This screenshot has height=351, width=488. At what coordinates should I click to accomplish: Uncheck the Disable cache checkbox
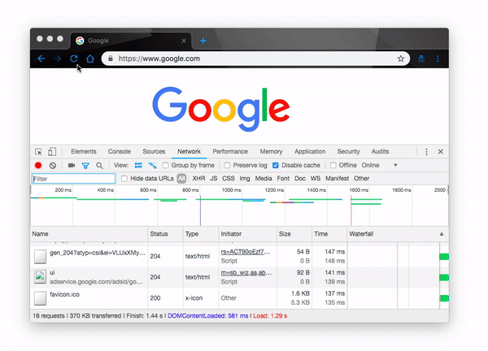point(276,166)
